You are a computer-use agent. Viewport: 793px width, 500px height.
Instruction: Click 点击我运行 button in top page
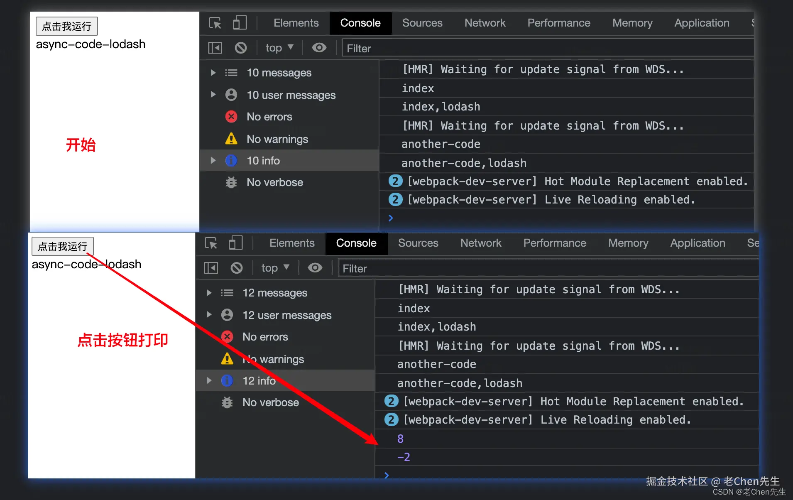[x=67, y=26]
